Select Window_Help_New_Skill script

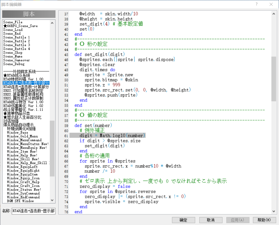click(28, 163)
